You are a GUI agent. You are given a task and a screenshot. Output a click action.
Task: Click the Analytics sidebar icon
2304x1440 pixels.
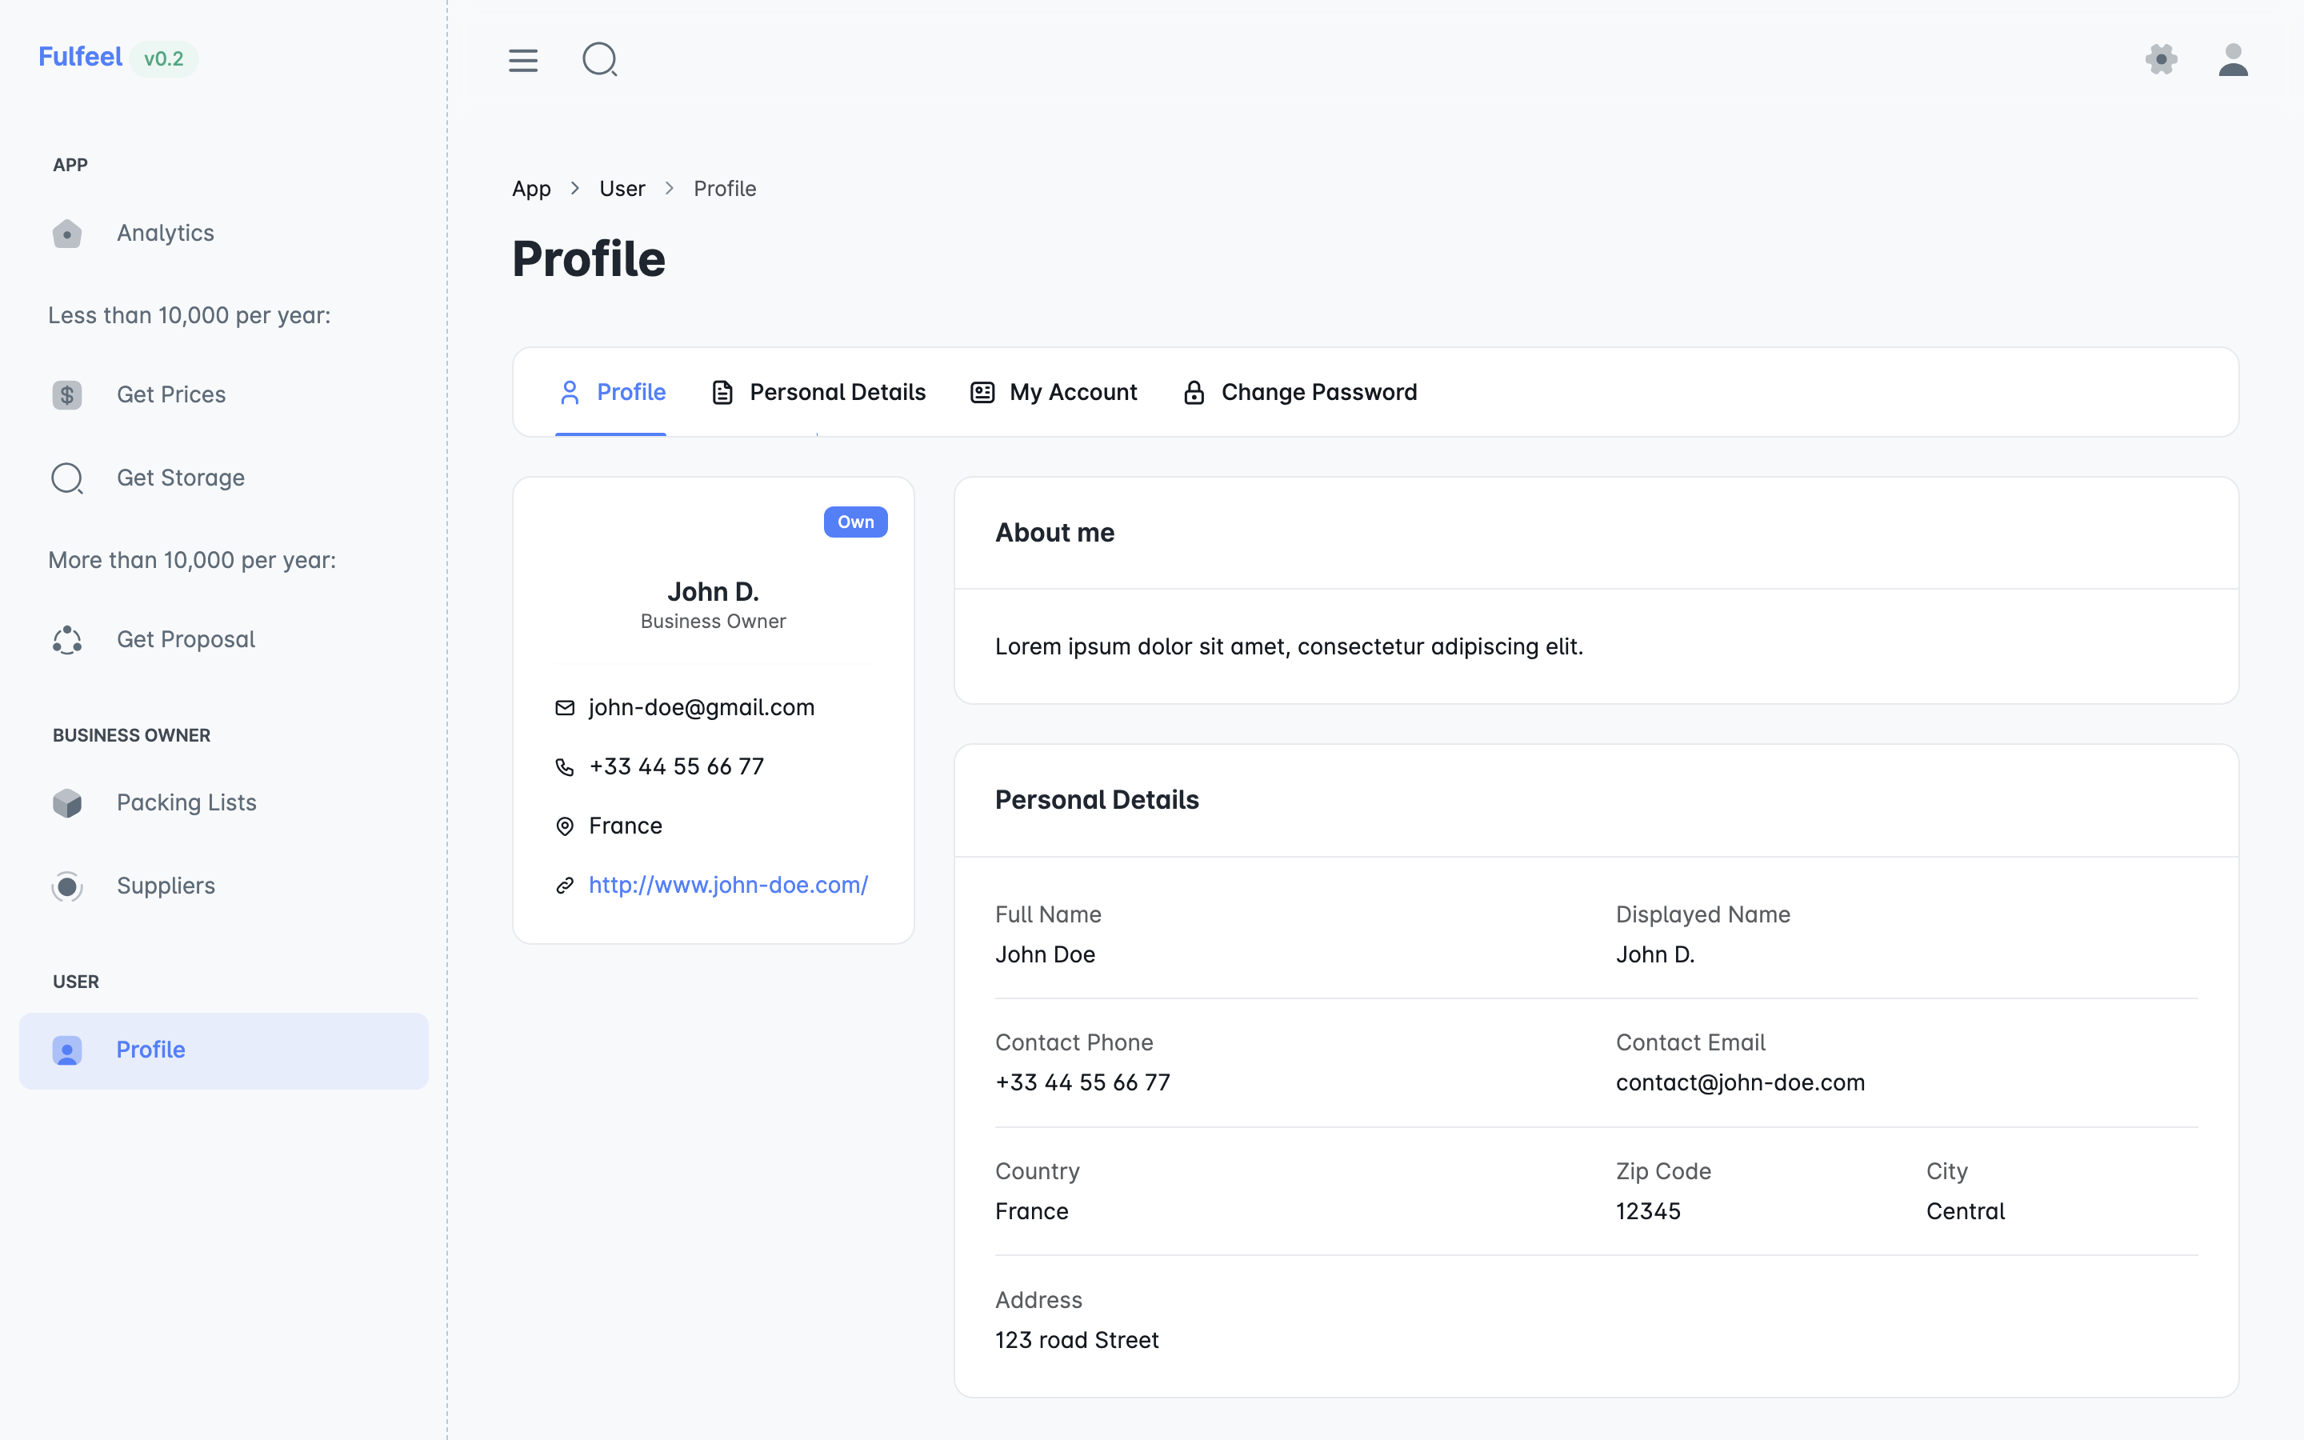(66, 234)
